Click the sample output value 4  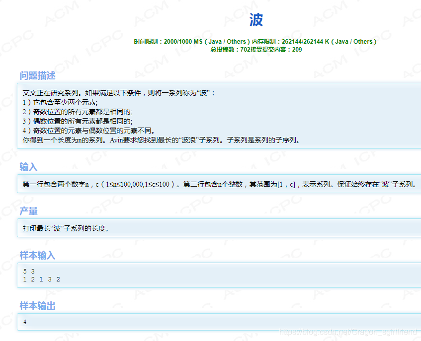(25, 322)
